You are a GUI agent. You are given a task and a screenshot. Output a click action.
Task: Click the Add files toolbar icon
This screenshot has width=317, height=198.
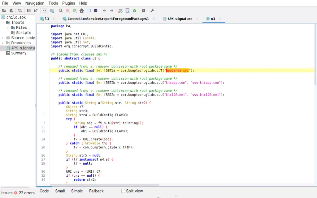pyautogui.click(x=11, y=11)
